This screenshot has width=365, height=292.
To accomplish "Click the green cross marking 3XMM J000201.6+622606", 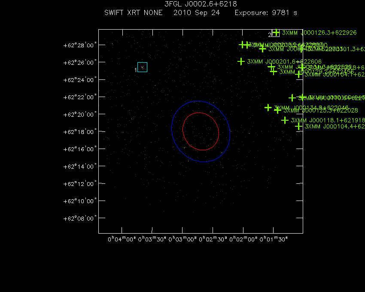I will tap(241, 61).
